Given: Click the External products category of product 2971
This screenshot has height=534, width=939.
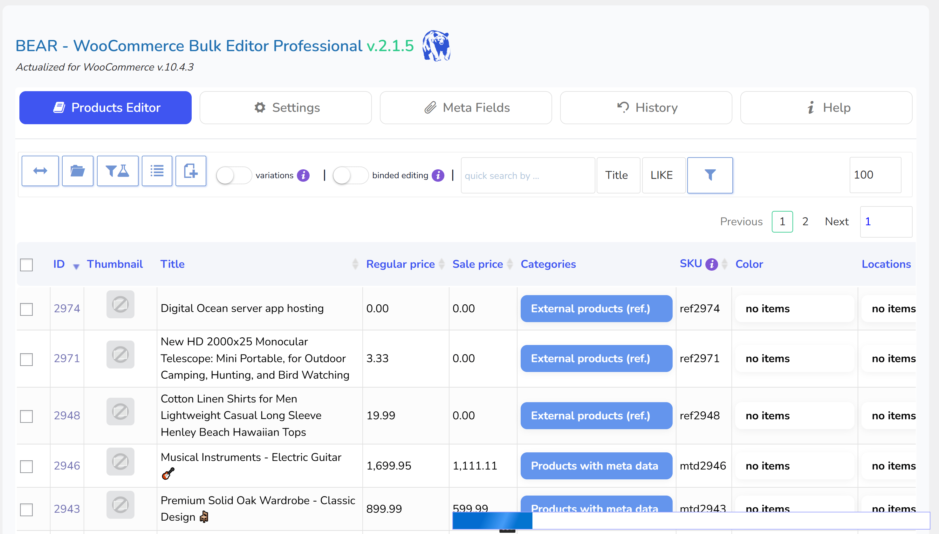Looking at the screenshot, I should pos(596,358).
